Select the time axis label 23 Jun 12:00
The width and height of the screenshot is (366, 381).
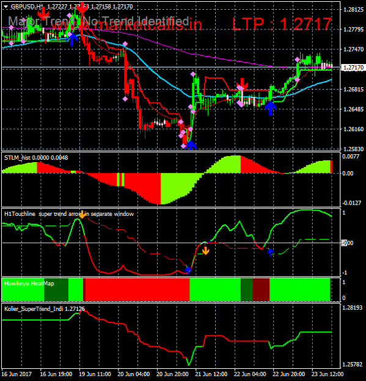[328, 374]
